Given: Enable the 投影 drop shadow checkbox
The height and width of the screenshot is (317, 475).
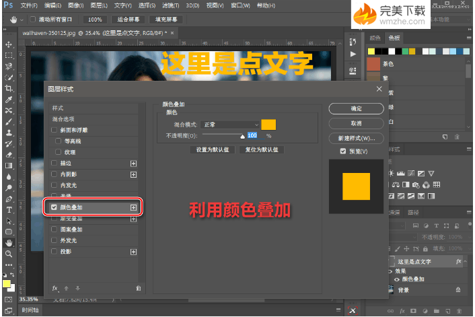Looking at the screenshot, I should tap(54, 251).
